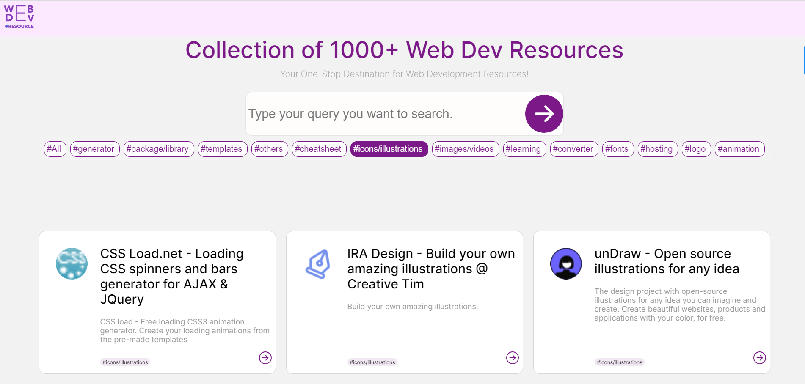Focus the search query input field
This screenshot has width=805, height=384.
[385, 114]
